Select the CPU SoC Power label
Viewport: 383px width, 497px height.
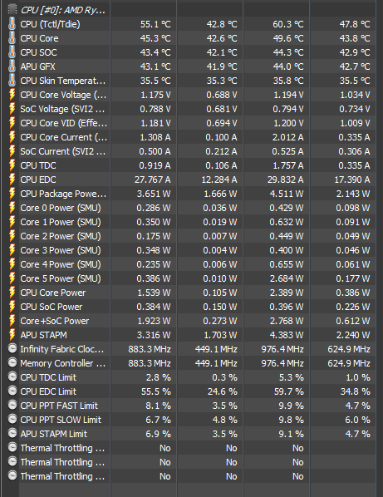pyautogui.click(x=51, y=307)
